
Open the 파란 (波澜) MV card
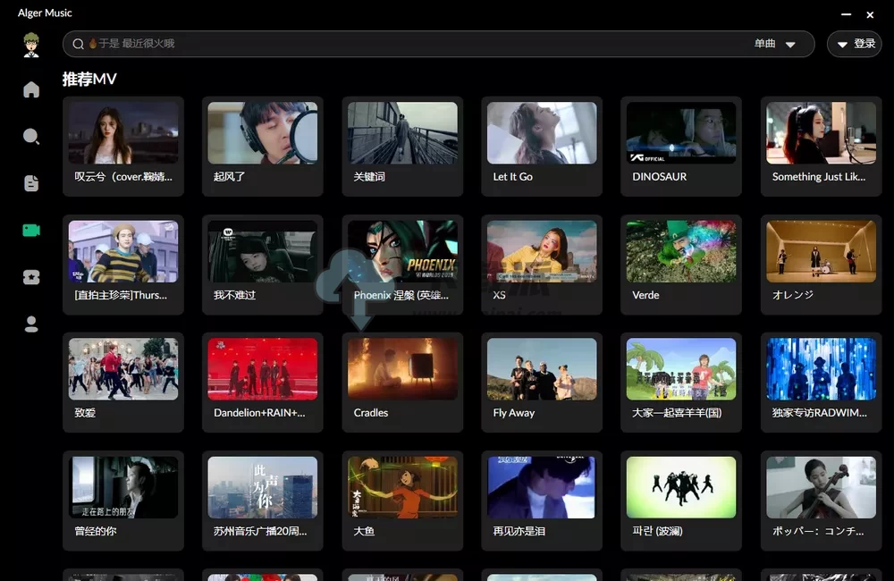pos(680,501)
